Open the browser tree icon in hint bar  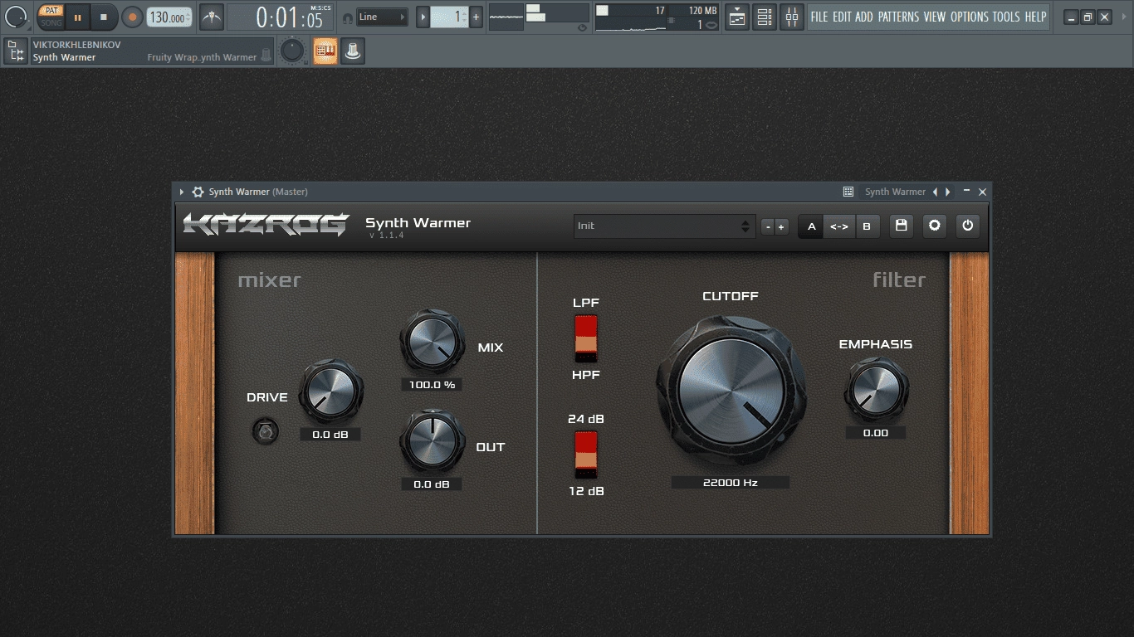pos(15,51)
